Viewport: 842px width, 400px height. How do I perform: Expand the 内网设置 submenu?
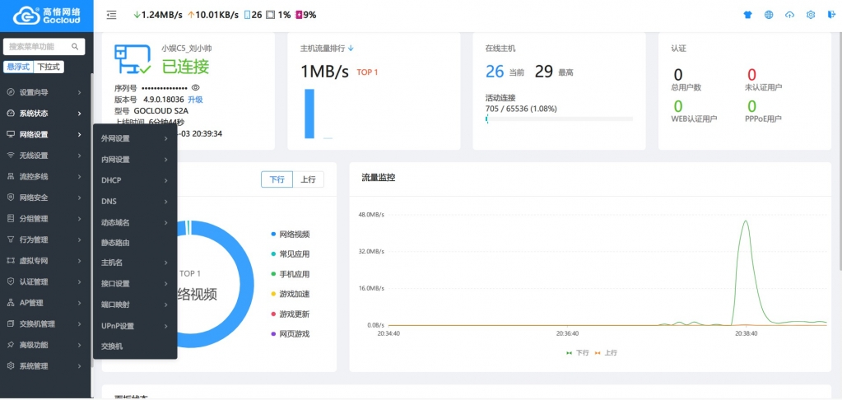135,160
